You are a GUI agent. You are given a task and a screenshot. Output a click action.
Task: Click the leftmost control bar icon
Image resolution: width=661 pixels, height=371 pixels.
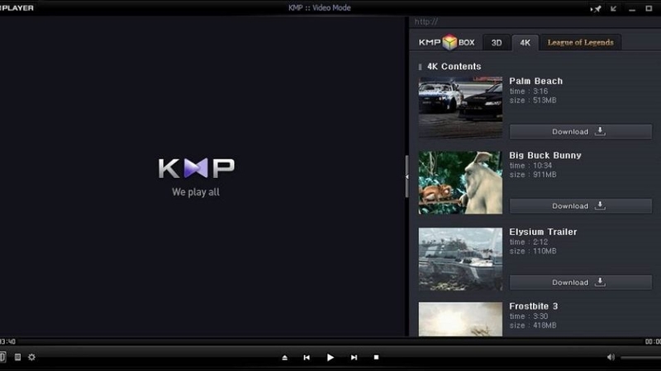click(2, 357)
